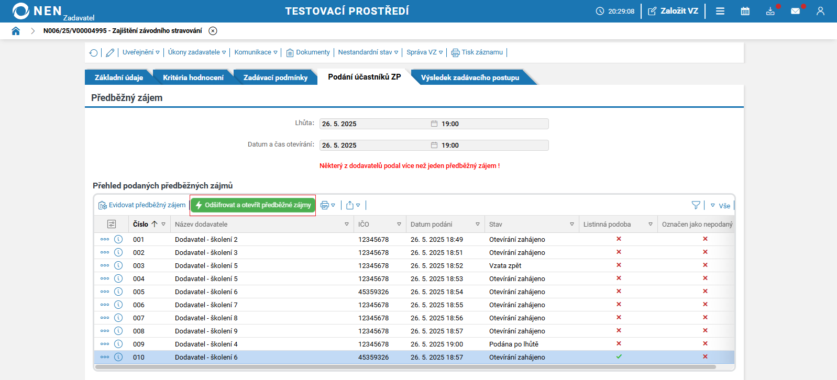This screenshot has width=837, height=380.
Task: Open the table print dropdown
Action: (328, 205)
